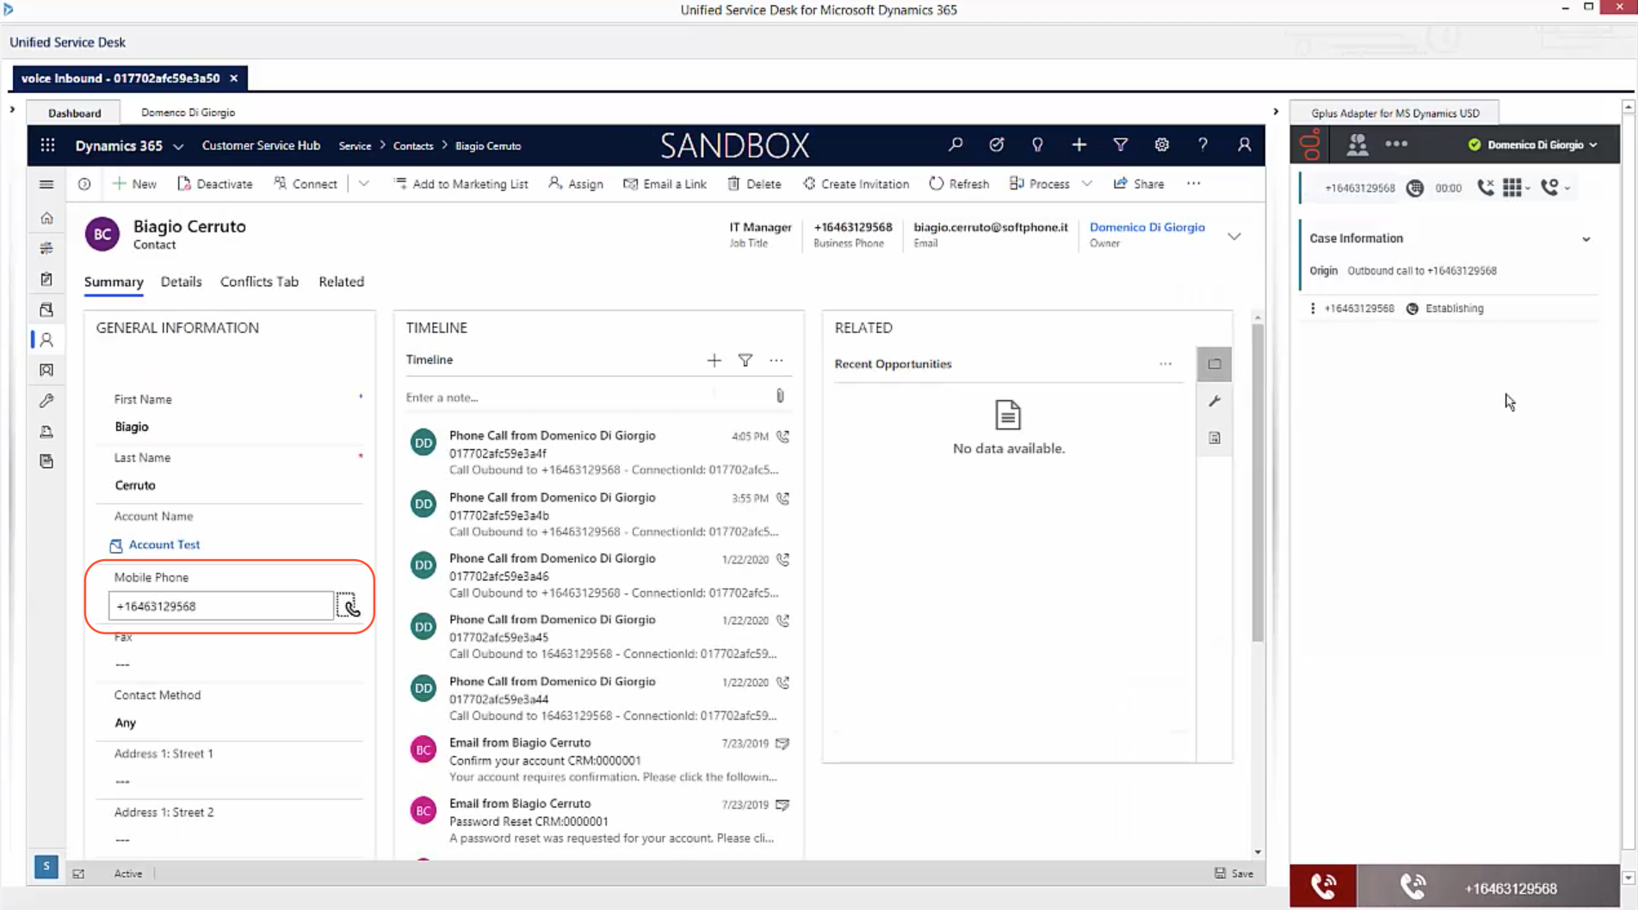Click the Deactivate button
The image size is (1638, 910).
click(x=215, y=184)
